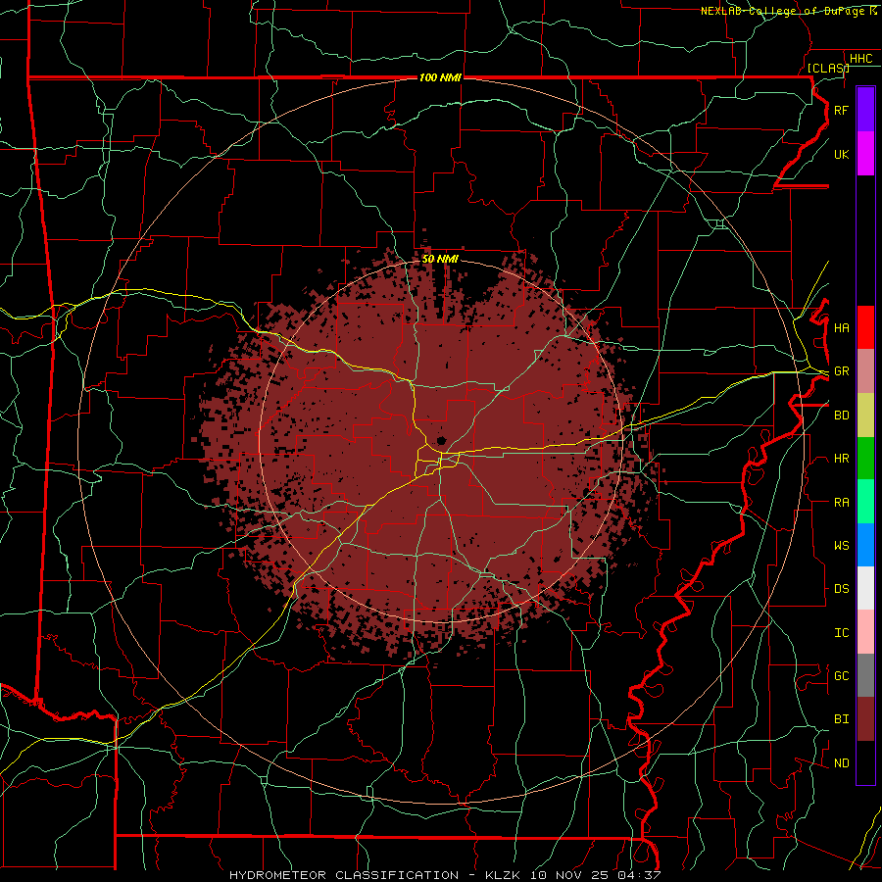This screenshot has height=882, width=882.
Task: Click the light pink IC legend swatch
Action: (865, 632)
